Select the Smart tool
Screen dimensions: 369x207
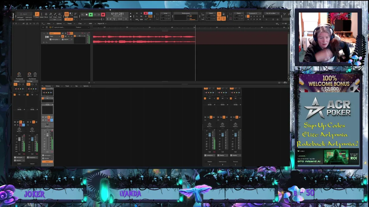tap(37, 14)
